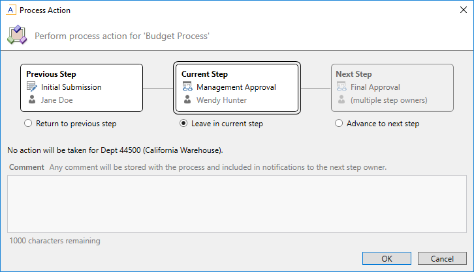Viewport: 474px width, 272px height.
Task: Choose 'Leave in current step' radio button
Action: [x=184, y=124]
